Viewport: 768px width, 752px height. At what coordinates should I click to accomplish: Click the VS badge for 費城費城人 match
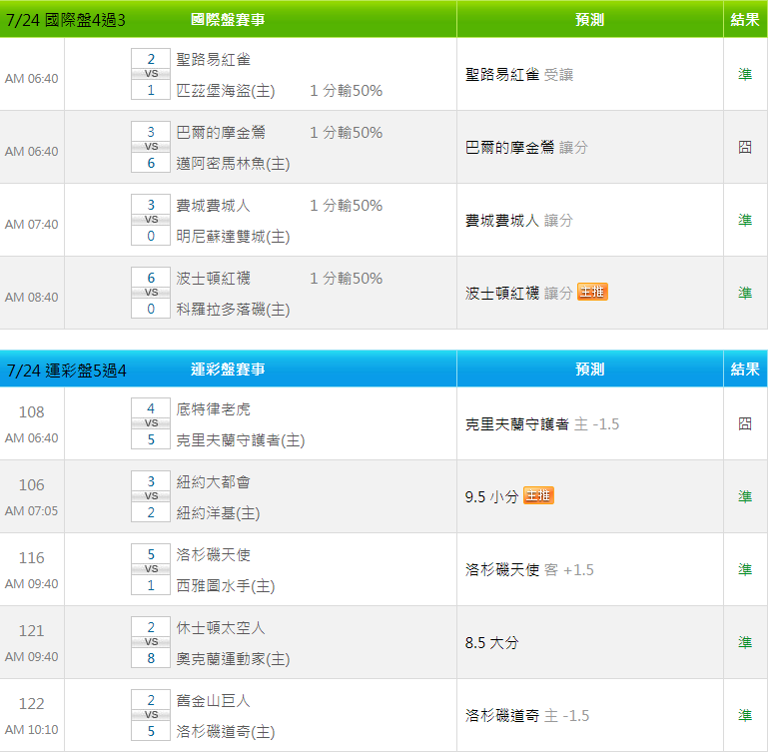[x=151, y=220]
